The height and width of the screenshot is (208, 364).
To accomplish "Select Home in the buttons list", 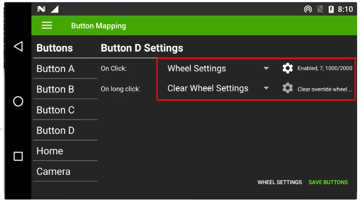I will click(65, 151).
